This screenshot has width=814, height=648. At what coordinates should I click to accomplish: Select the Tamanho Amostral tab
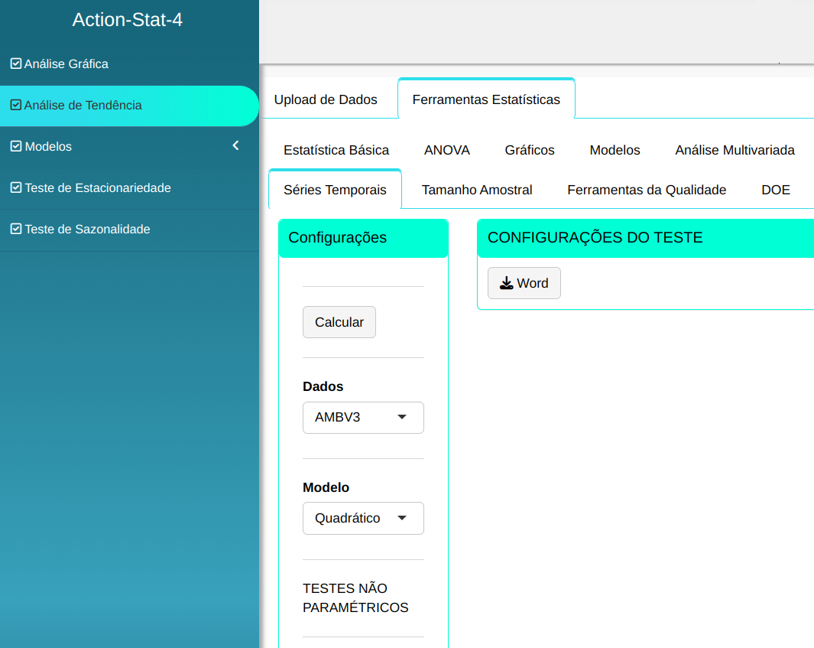click(x=477, y=190)
